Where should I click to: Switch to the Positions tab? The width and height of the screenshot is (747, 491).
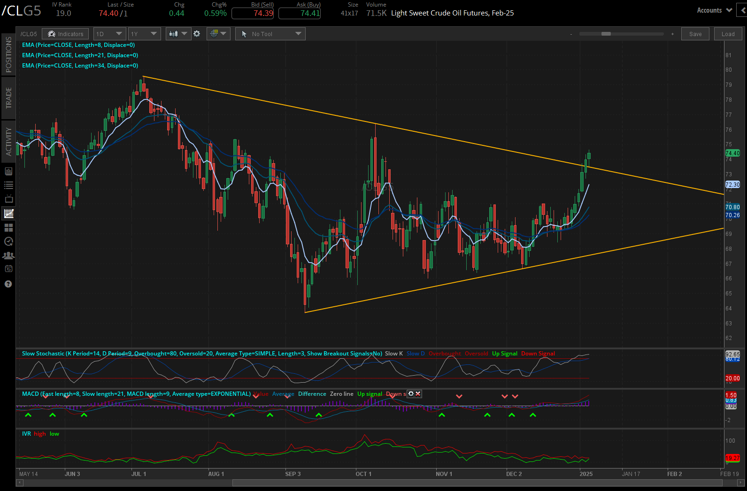click(x=8, y=54)
